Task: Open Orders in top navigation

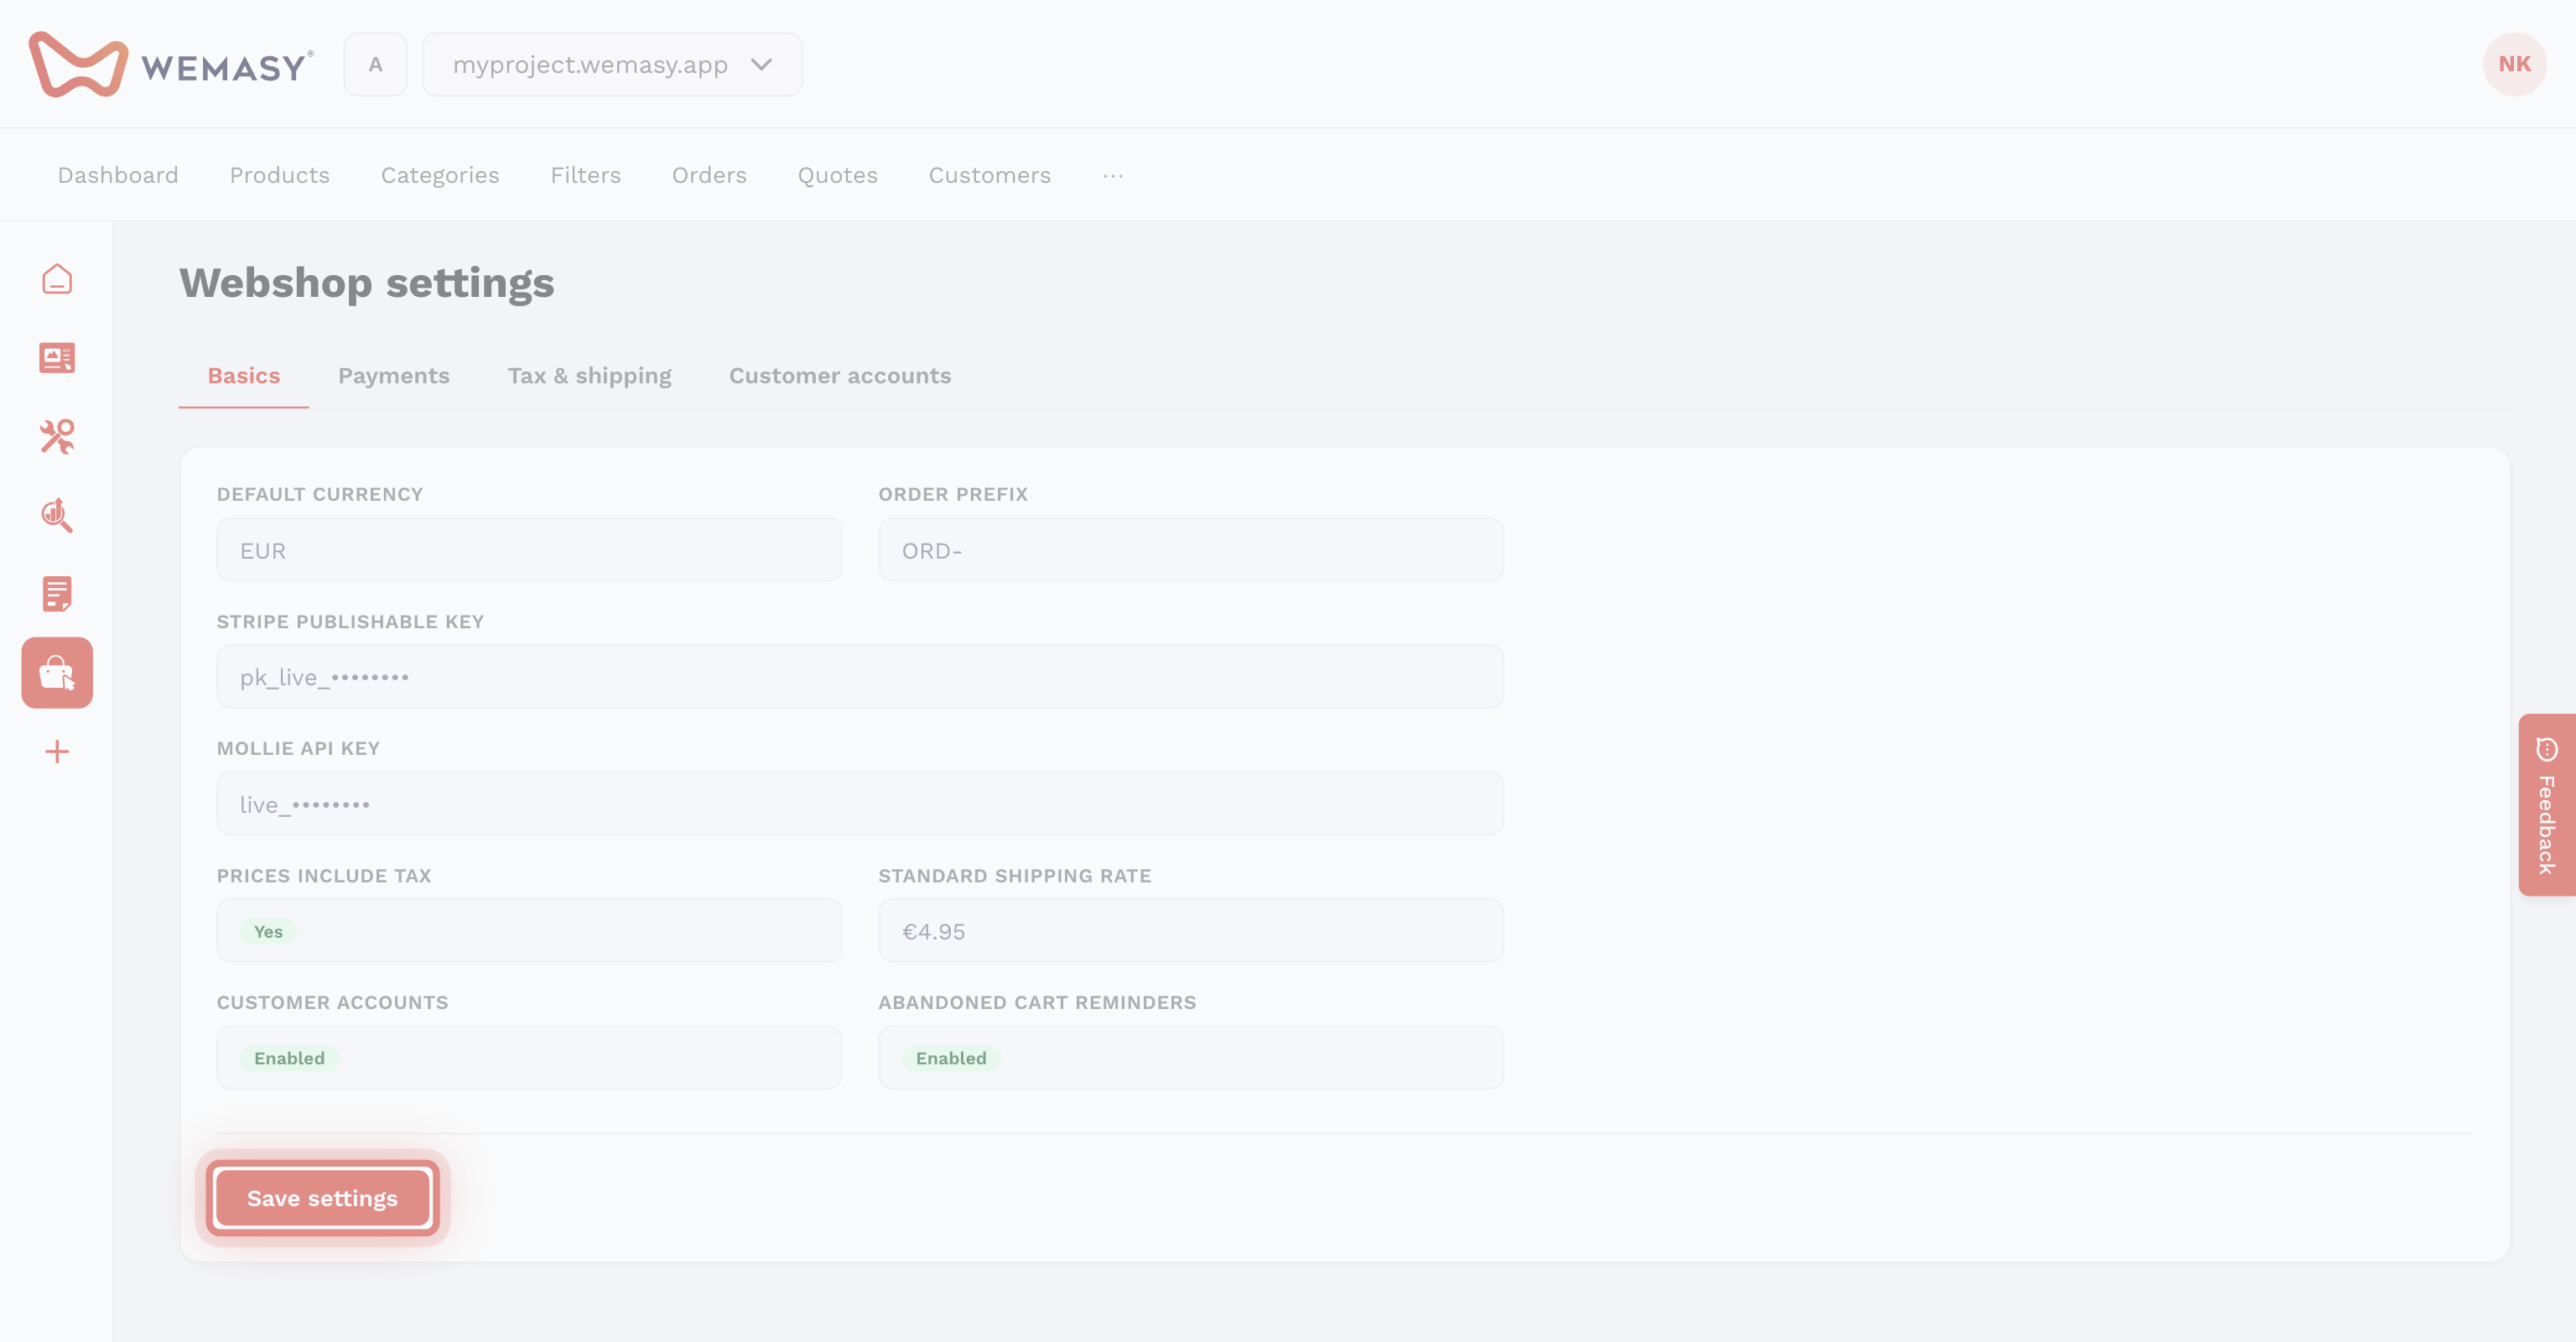Action: click(709, 175)
